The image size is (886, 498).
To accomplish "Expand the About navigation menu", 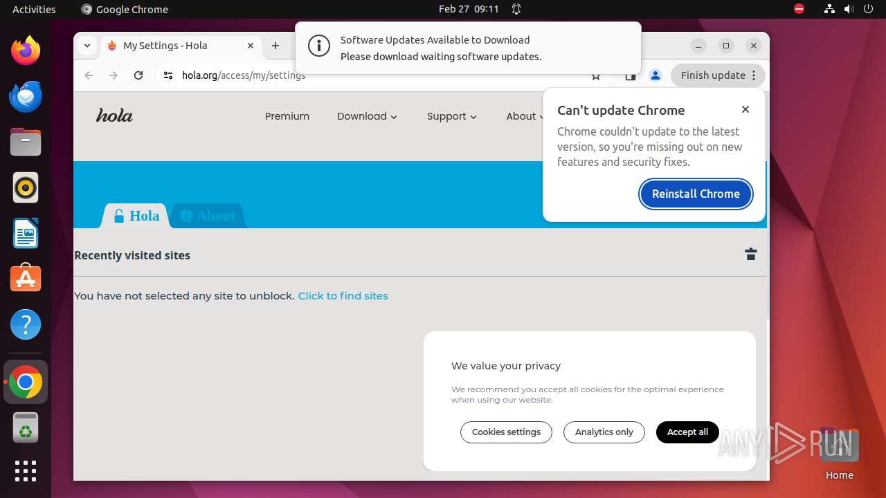I will coord(525,116).
